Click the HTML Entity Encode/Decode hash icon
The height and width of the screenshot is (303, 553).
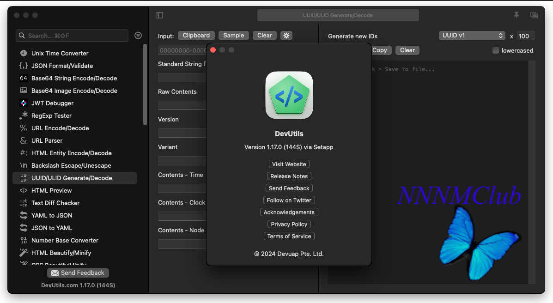tap(24, 153)
